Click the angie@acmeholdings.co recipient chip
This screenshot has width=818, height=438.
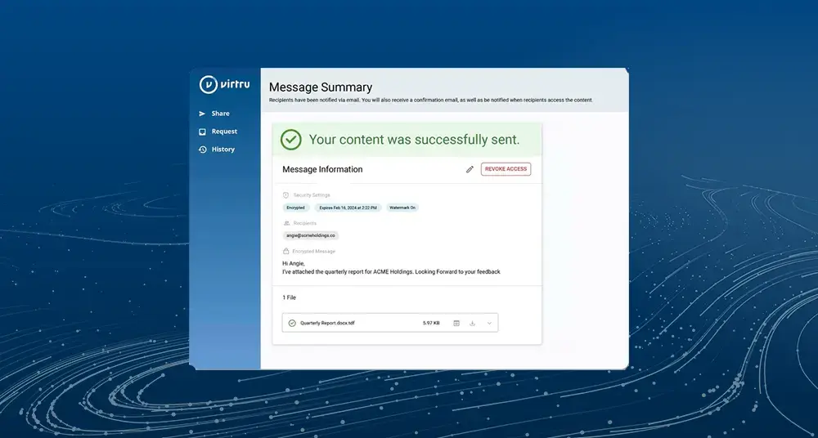(311, 235)
